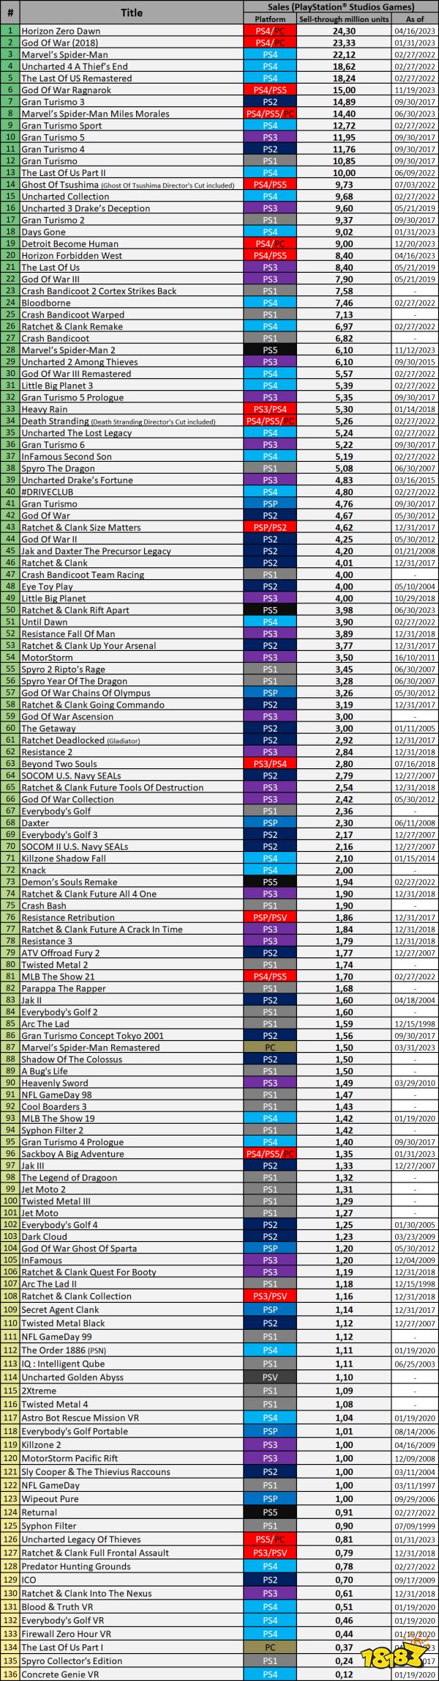439x1681 pixels.
Task: Select "Uncharted Legacy Of Thieves" title
Action: pos(81,1540)
